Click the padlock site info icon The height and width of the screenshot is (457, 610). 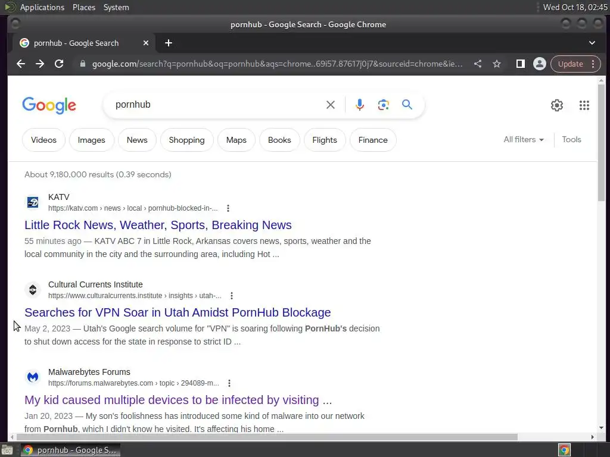coord(82,64)
